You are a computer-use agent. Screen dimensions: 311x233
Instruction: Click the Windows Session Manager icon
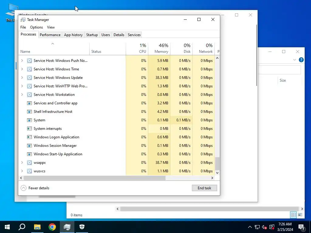pyautogui.click(x=29, y=146)
